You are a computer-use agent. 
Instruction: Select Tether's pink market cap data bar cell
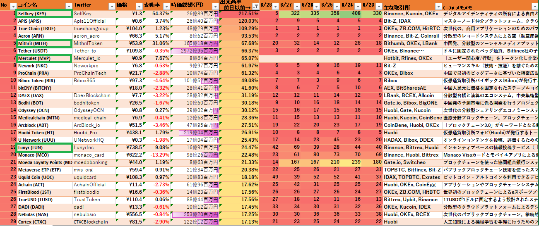pyautogui.click(x=195, y=51)
